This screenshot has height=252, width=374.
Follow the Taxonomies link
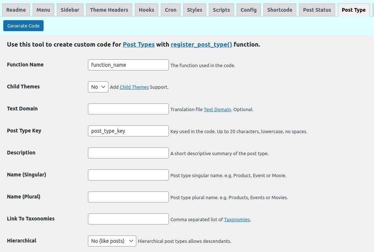237,219
